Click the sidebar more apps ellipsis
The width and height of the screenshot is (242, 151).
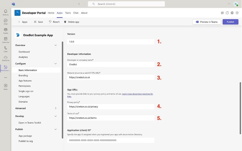(6, 77)
